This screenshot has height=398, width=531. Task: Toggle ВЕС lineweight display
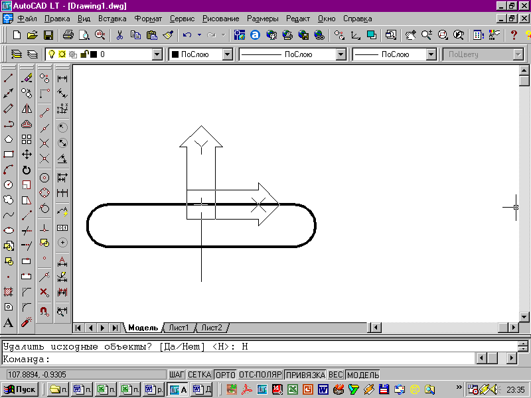pos(336,375)
